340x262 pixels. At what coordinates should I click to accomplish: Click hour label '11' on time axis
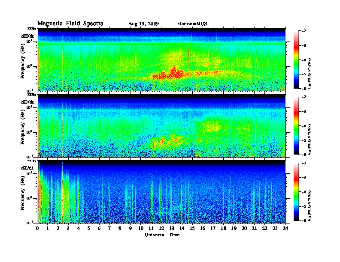click(x=151, y=229)
